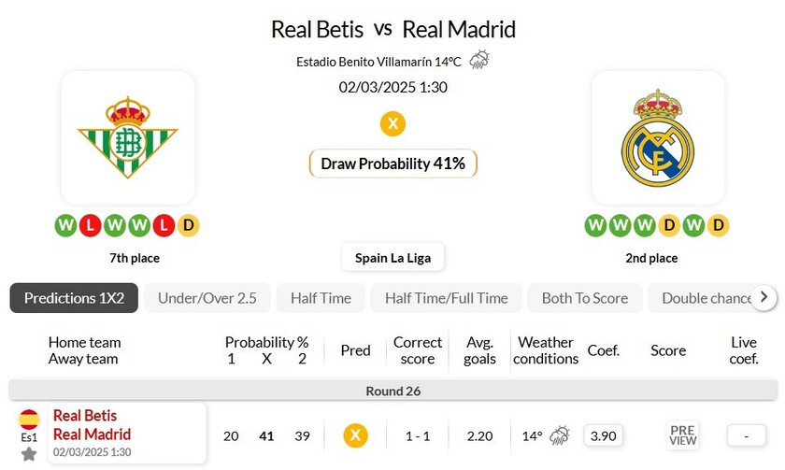Open the Real Betis team link in row
The height and width of the screenshot is (470, 785).
(x=85, y=416)
